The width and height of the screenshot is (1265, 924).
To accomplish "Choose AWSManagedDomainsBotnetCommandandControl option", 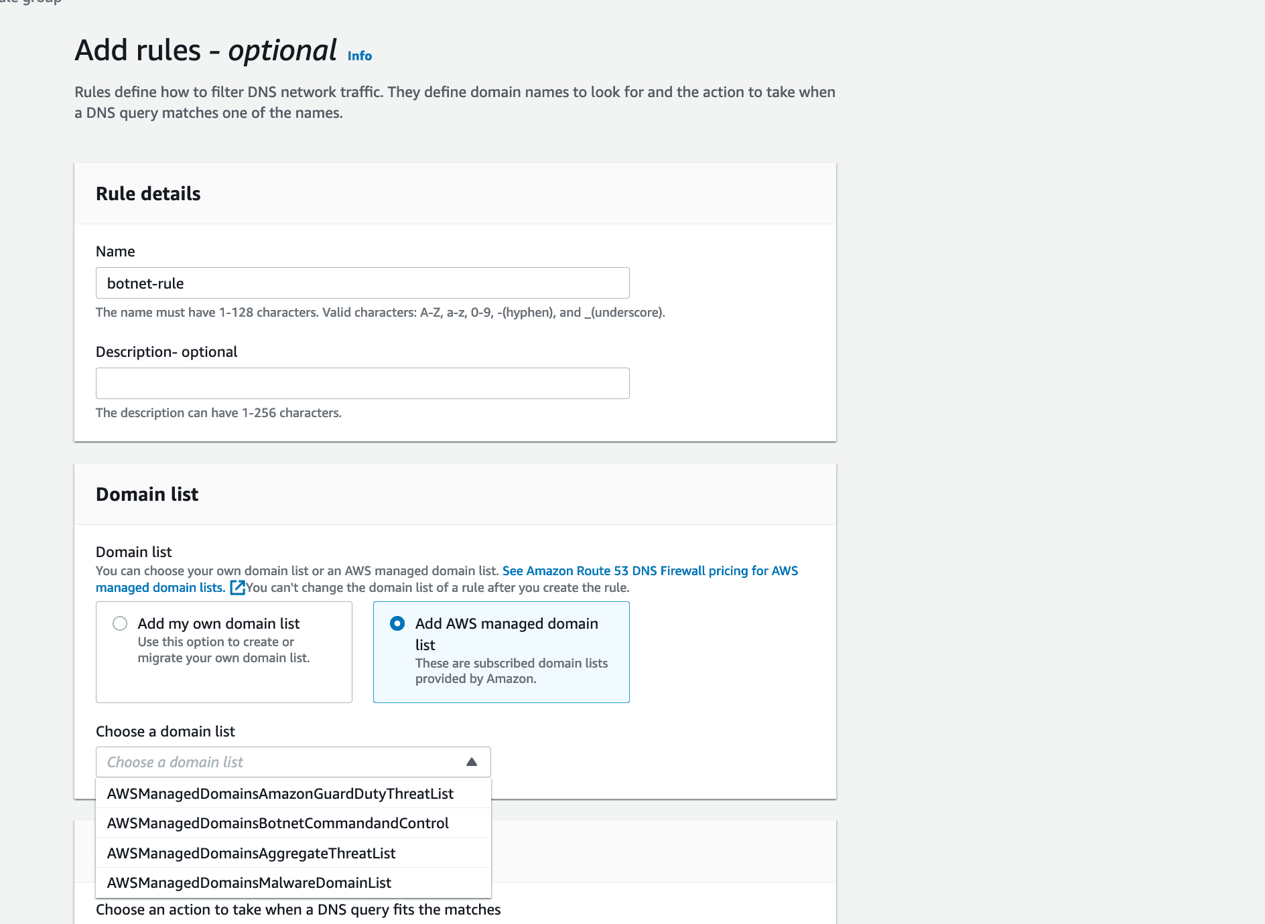I will coord(293,823).
